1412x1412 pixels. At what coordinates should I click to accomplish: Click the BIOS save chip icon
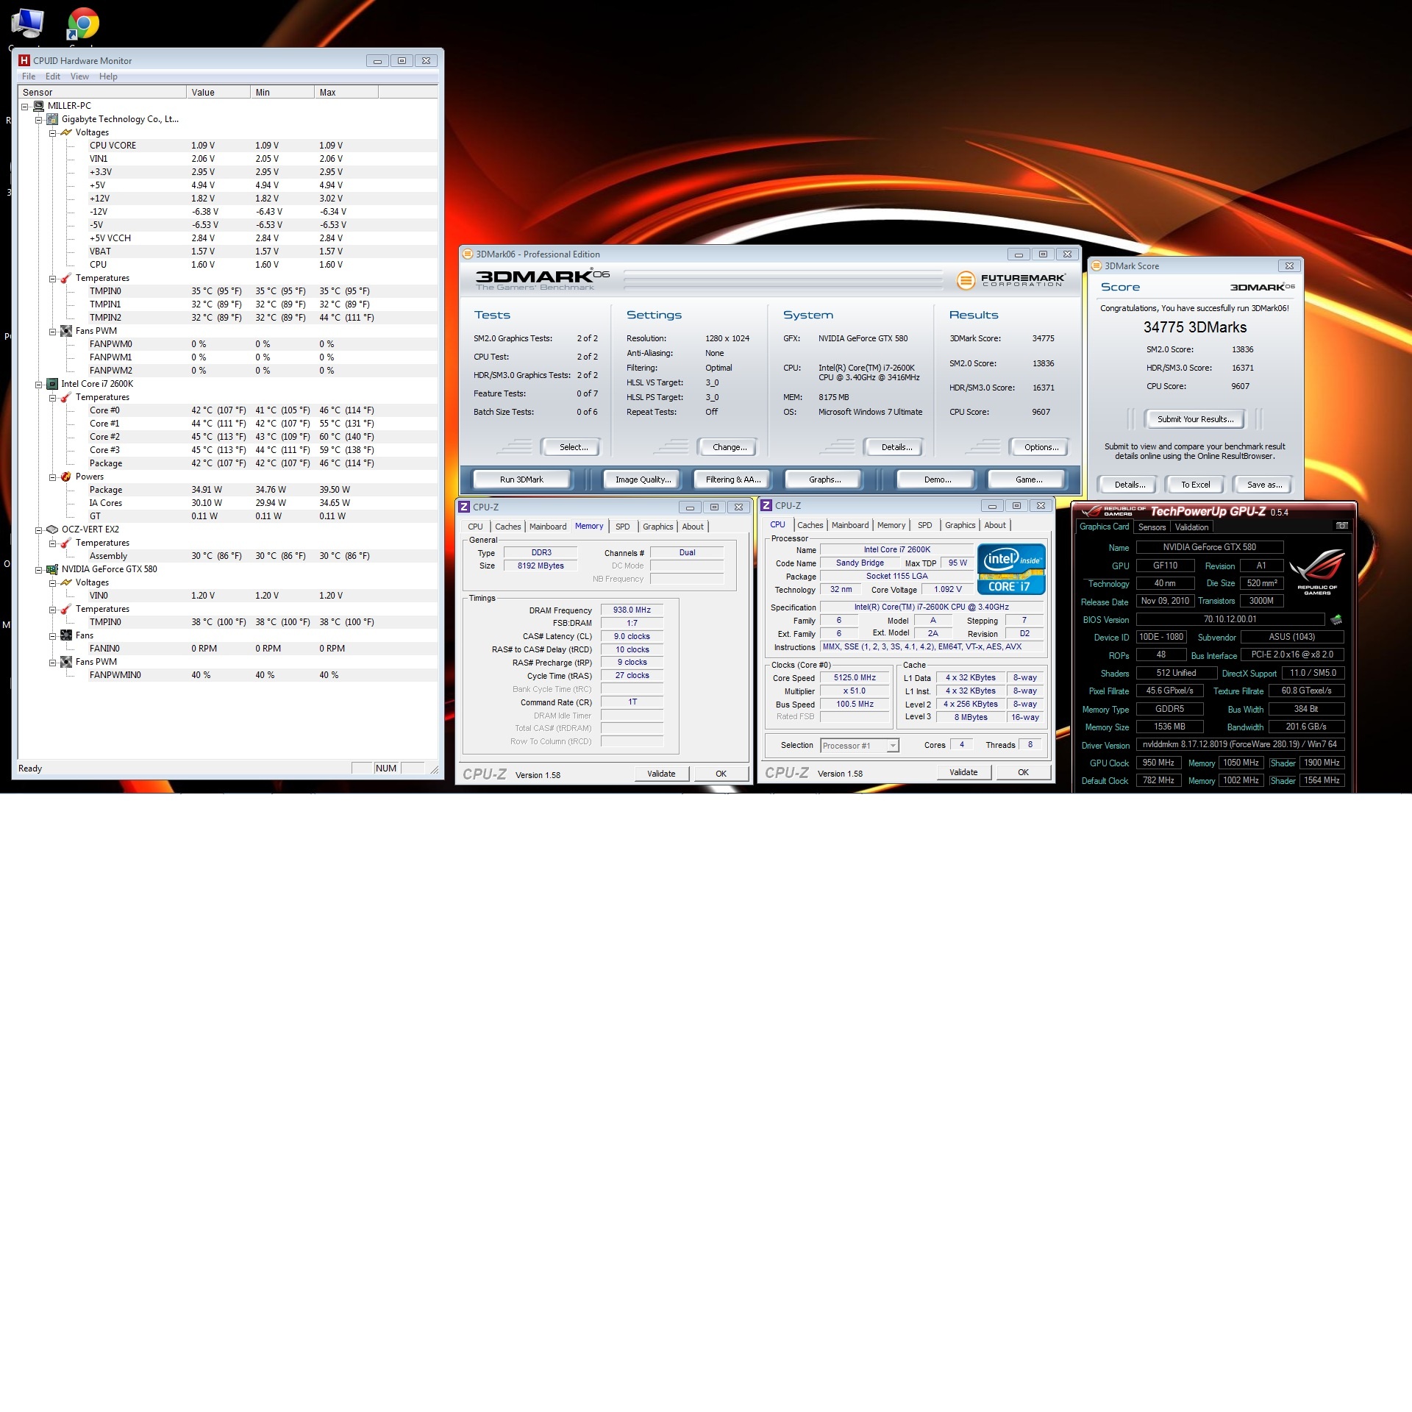point(1336,619)
